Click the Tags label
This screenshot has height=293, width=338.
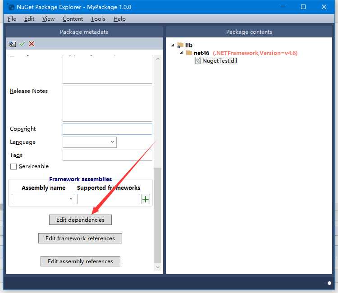point(16,155)
